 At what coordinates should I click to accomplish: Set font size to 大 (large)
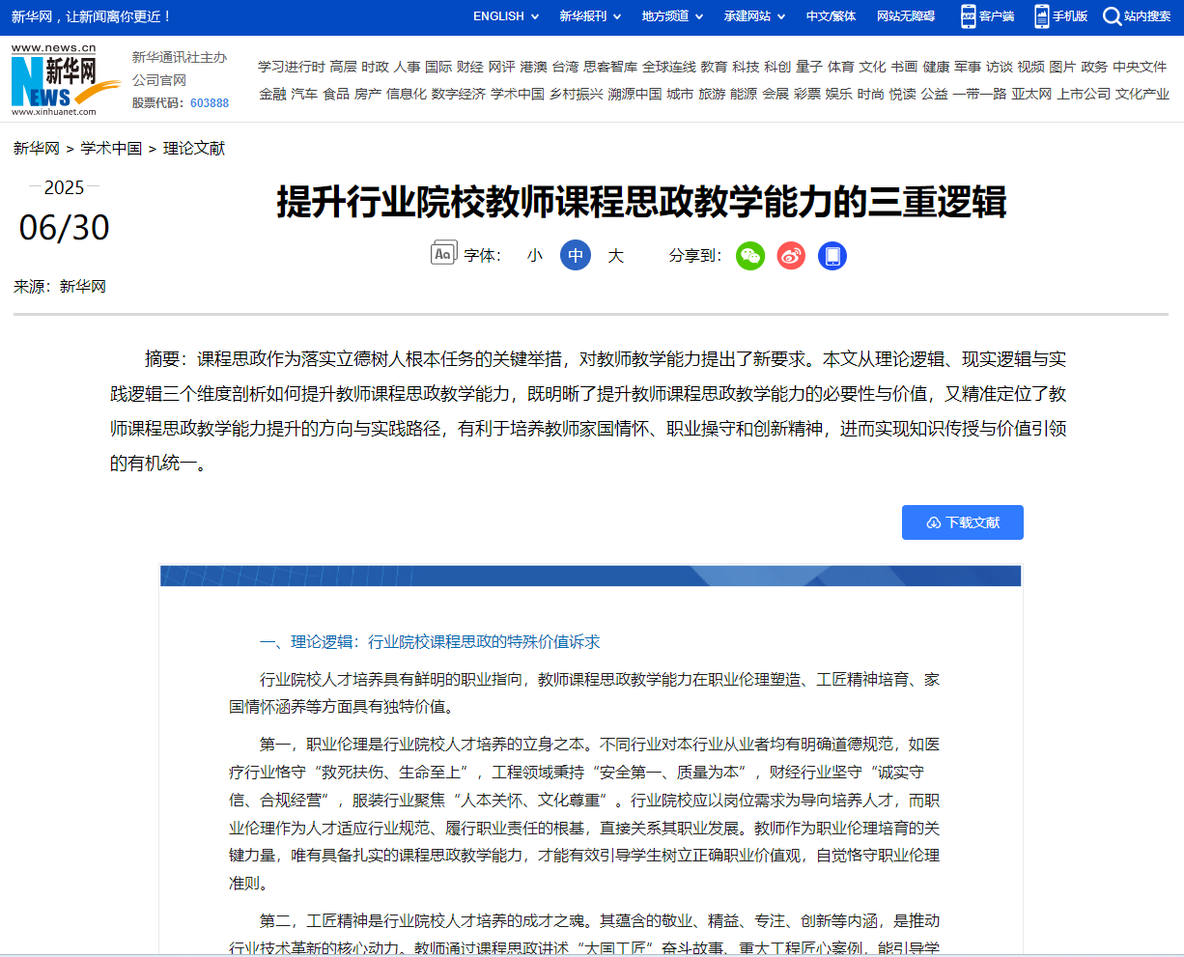click(616, 256)
